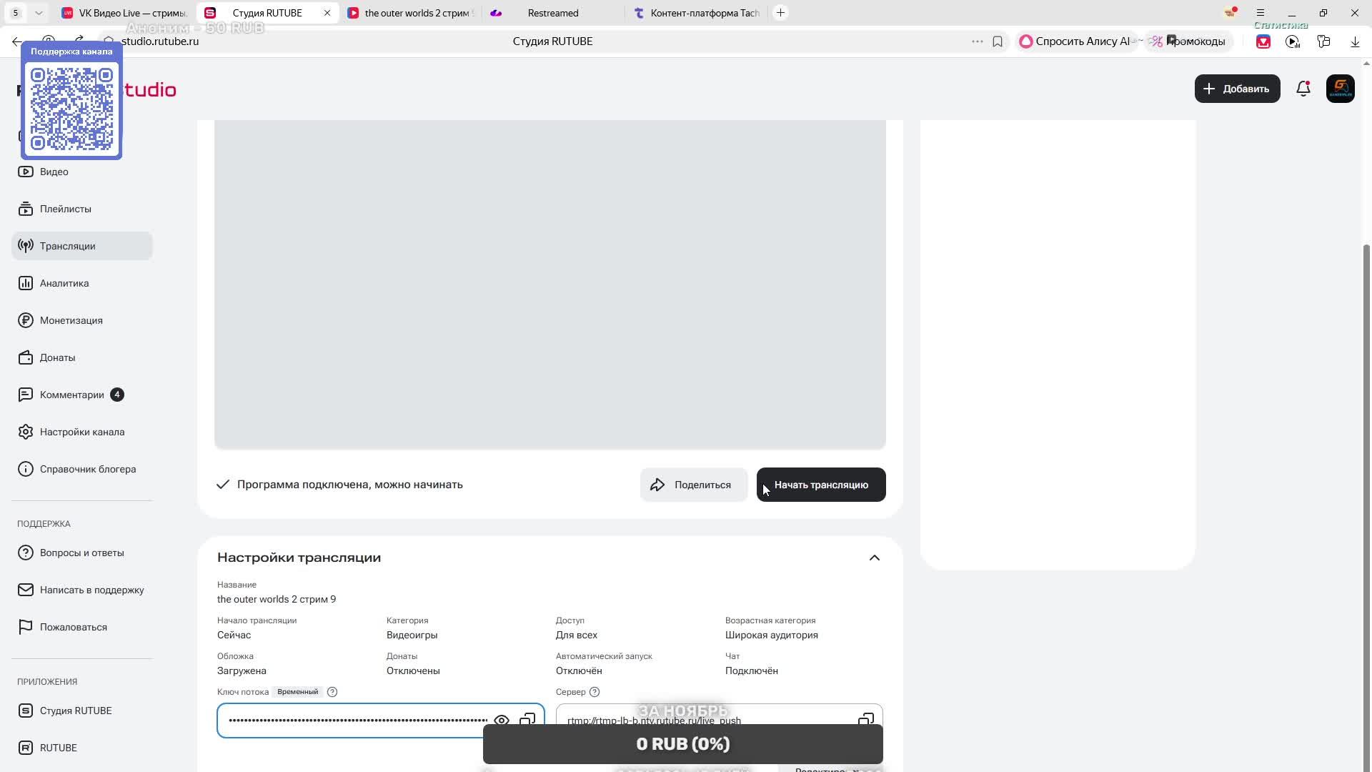This screenshot has width=1372, height=772.
Task: Open Монетизация section in sidebar
Action: [71, 320]
